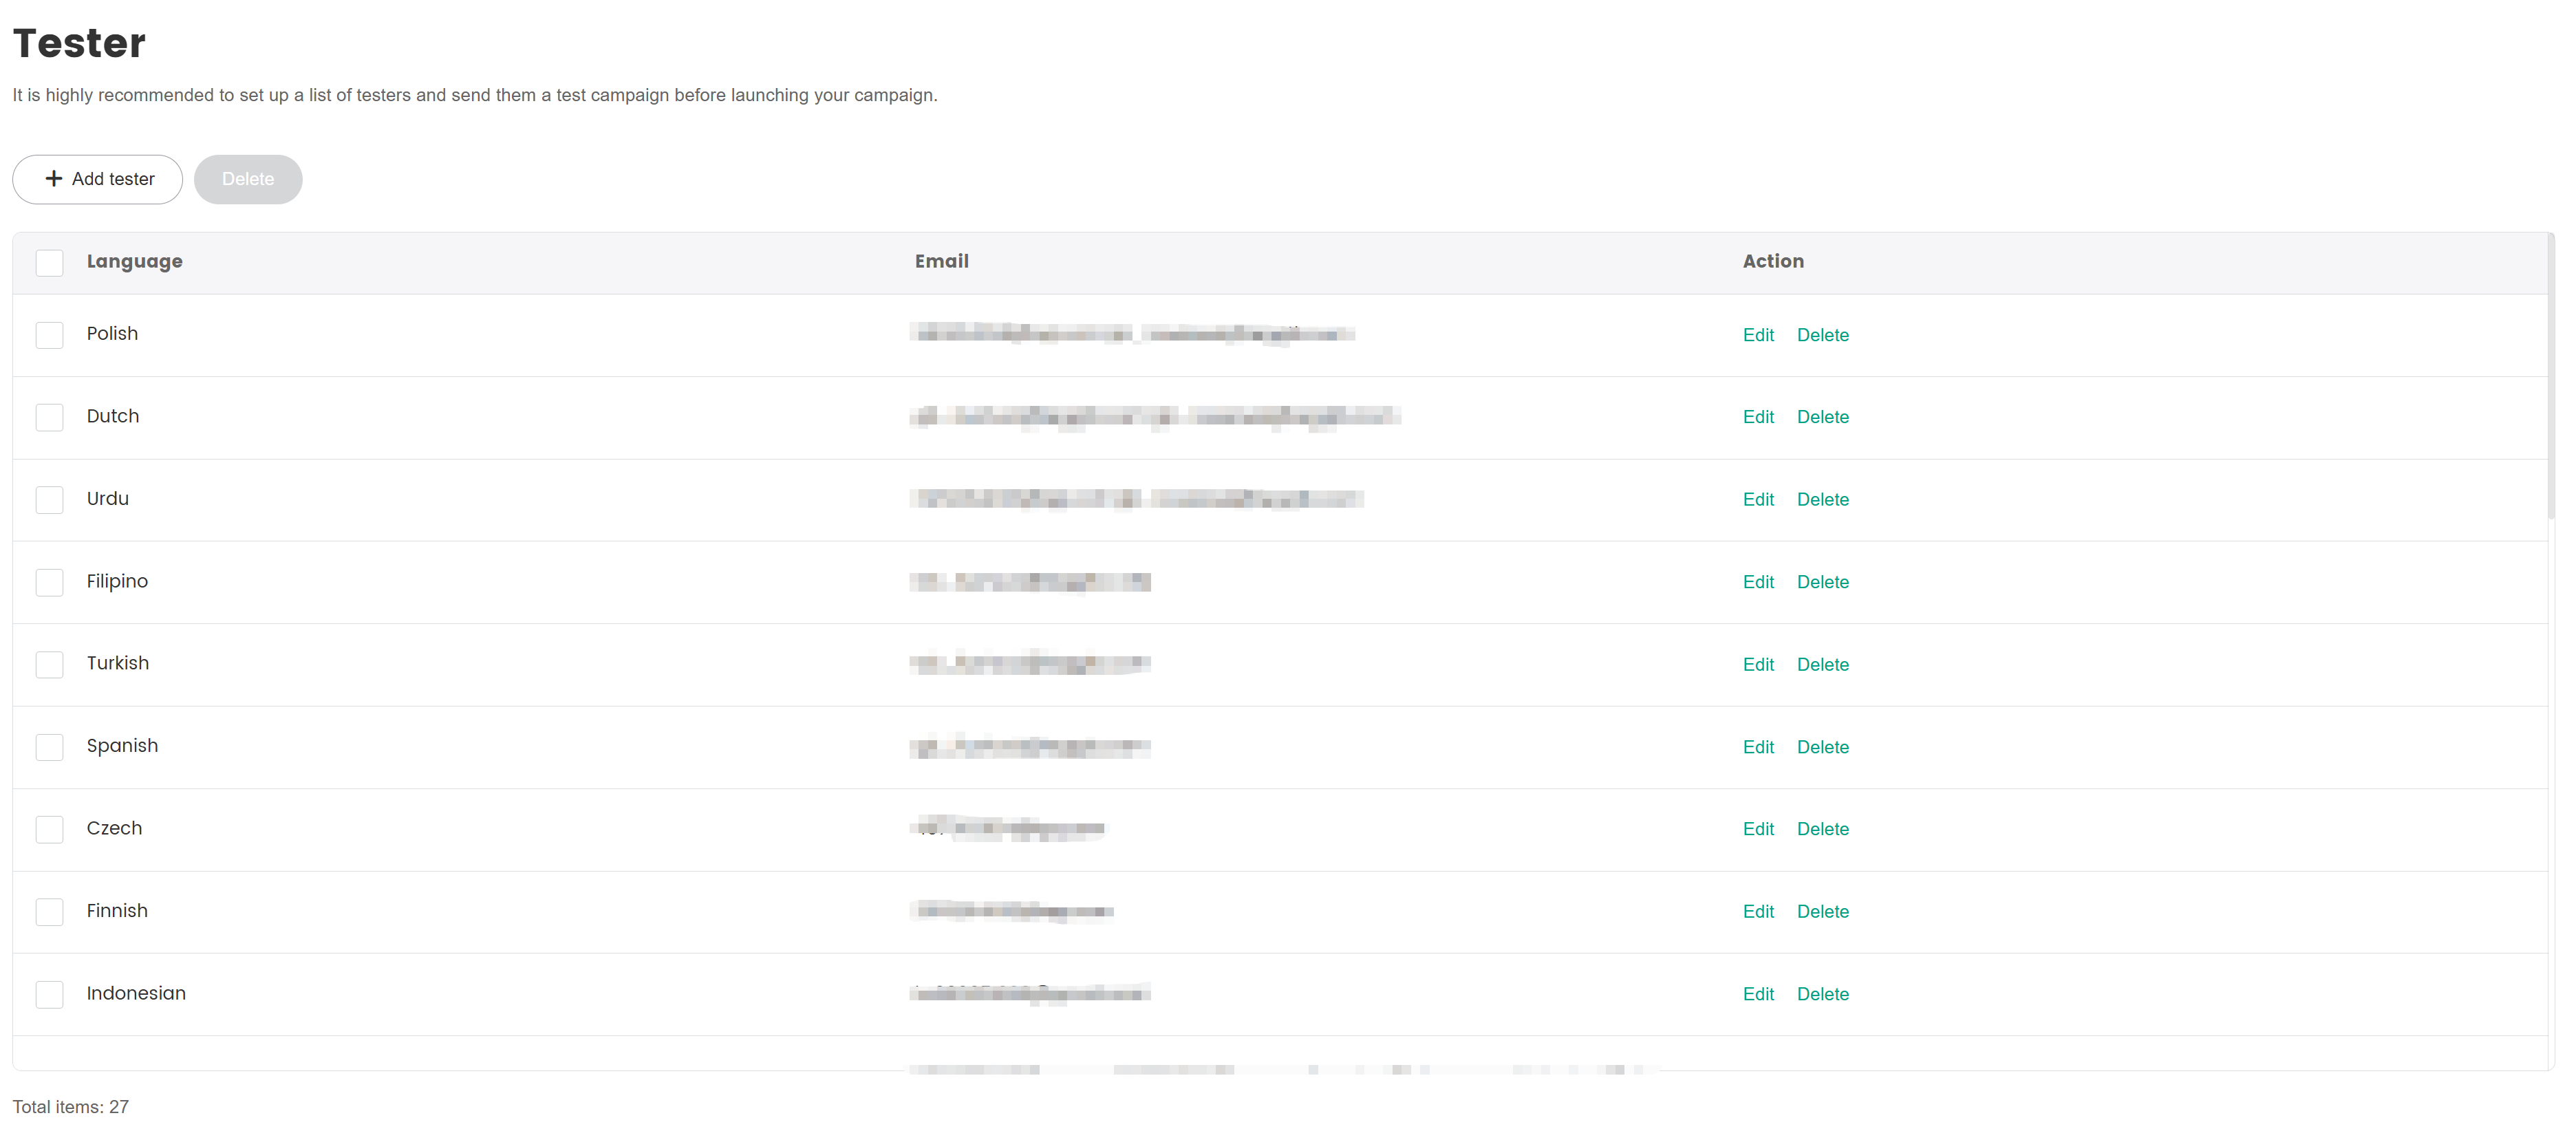Delete the Spanish tester
The height and width of the screenshot is (1131, 2576).
pyautogui.click(x=1822, y=747)
